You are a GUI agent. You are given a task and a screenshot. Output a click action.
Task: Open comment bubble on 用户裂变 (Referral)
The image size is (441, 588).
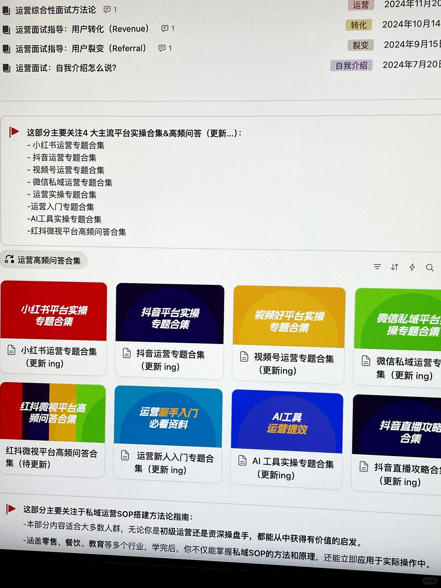point(162,48)
